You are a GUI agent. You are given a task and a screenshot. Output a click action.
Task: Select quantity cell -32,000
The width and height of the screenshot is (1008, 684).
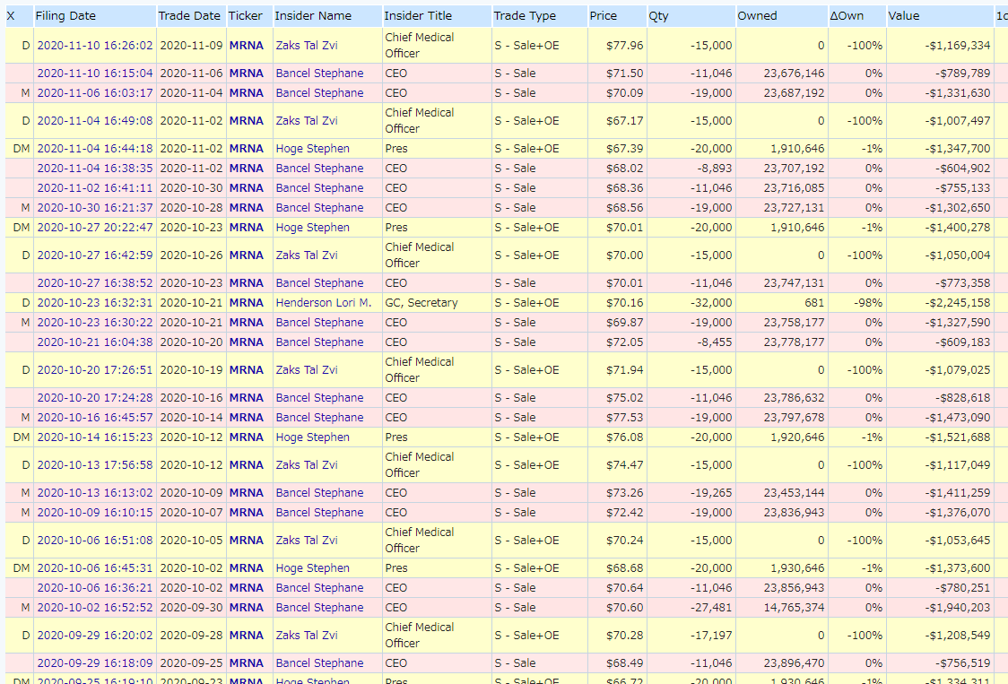[x=711, y=303]
